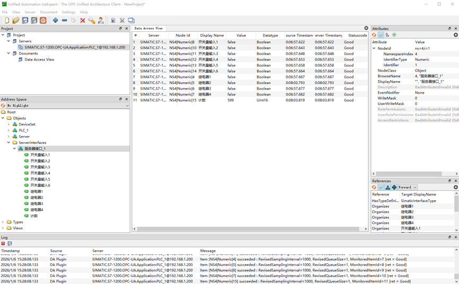Float the Project panel
The image size is (459, 284).
120,28
